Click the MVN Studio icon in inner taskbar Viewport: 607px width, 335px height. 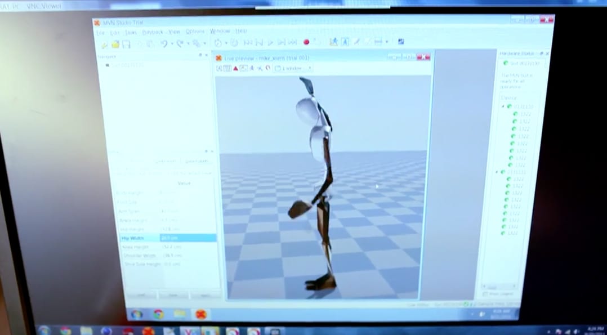(x=200, y=315)
